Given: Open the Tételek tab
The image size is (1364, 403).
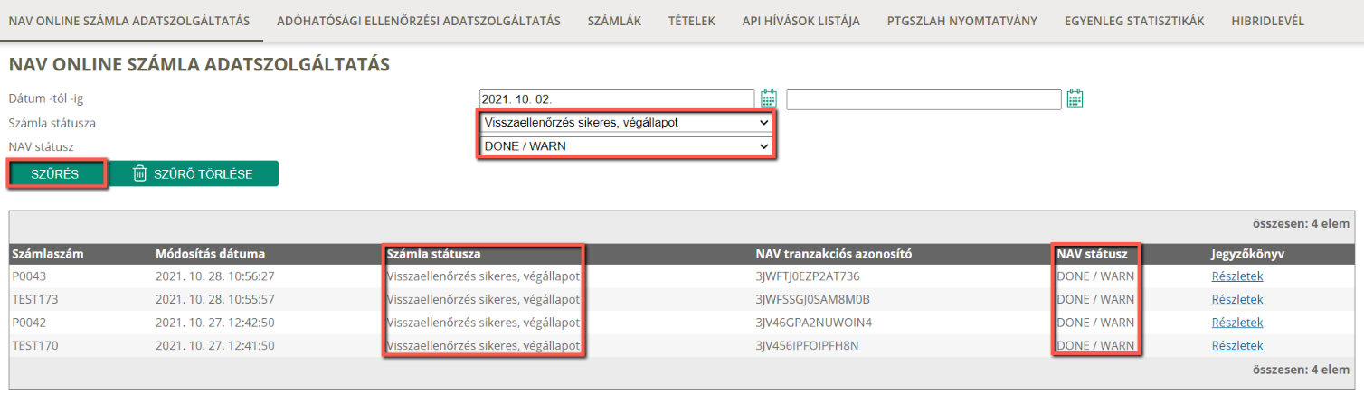Looking at the screenshot, I should click(x=692, y=20).
